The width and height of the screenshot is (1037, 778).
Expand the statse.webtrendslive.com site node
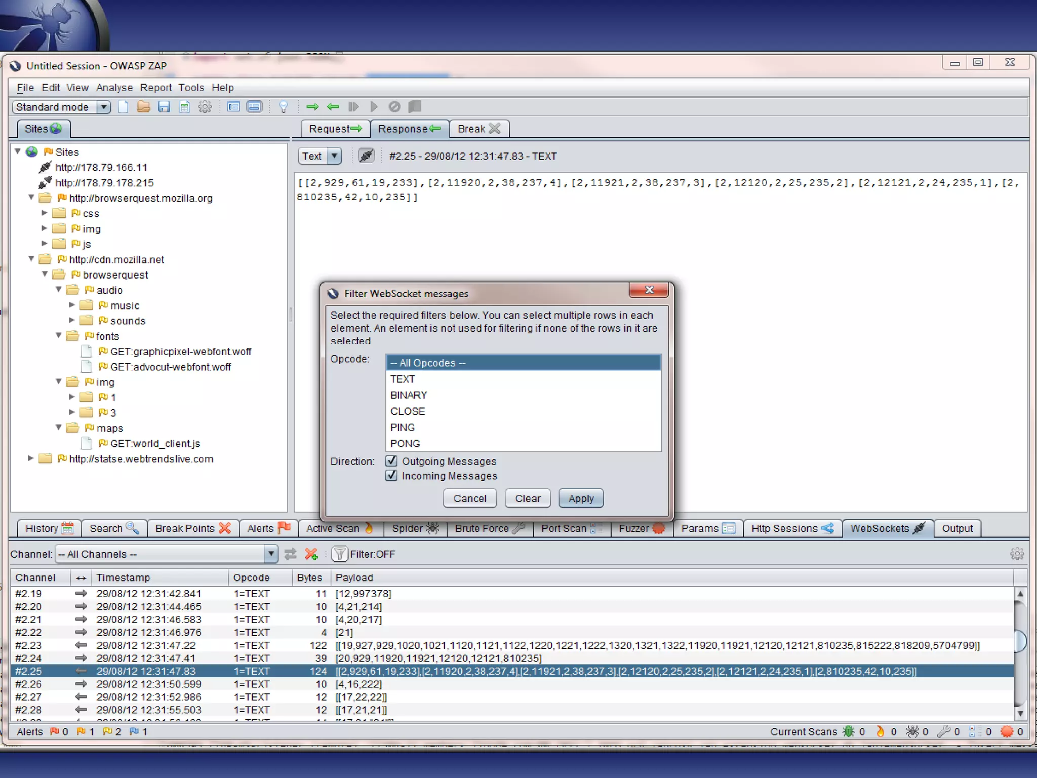click(31, 458)
